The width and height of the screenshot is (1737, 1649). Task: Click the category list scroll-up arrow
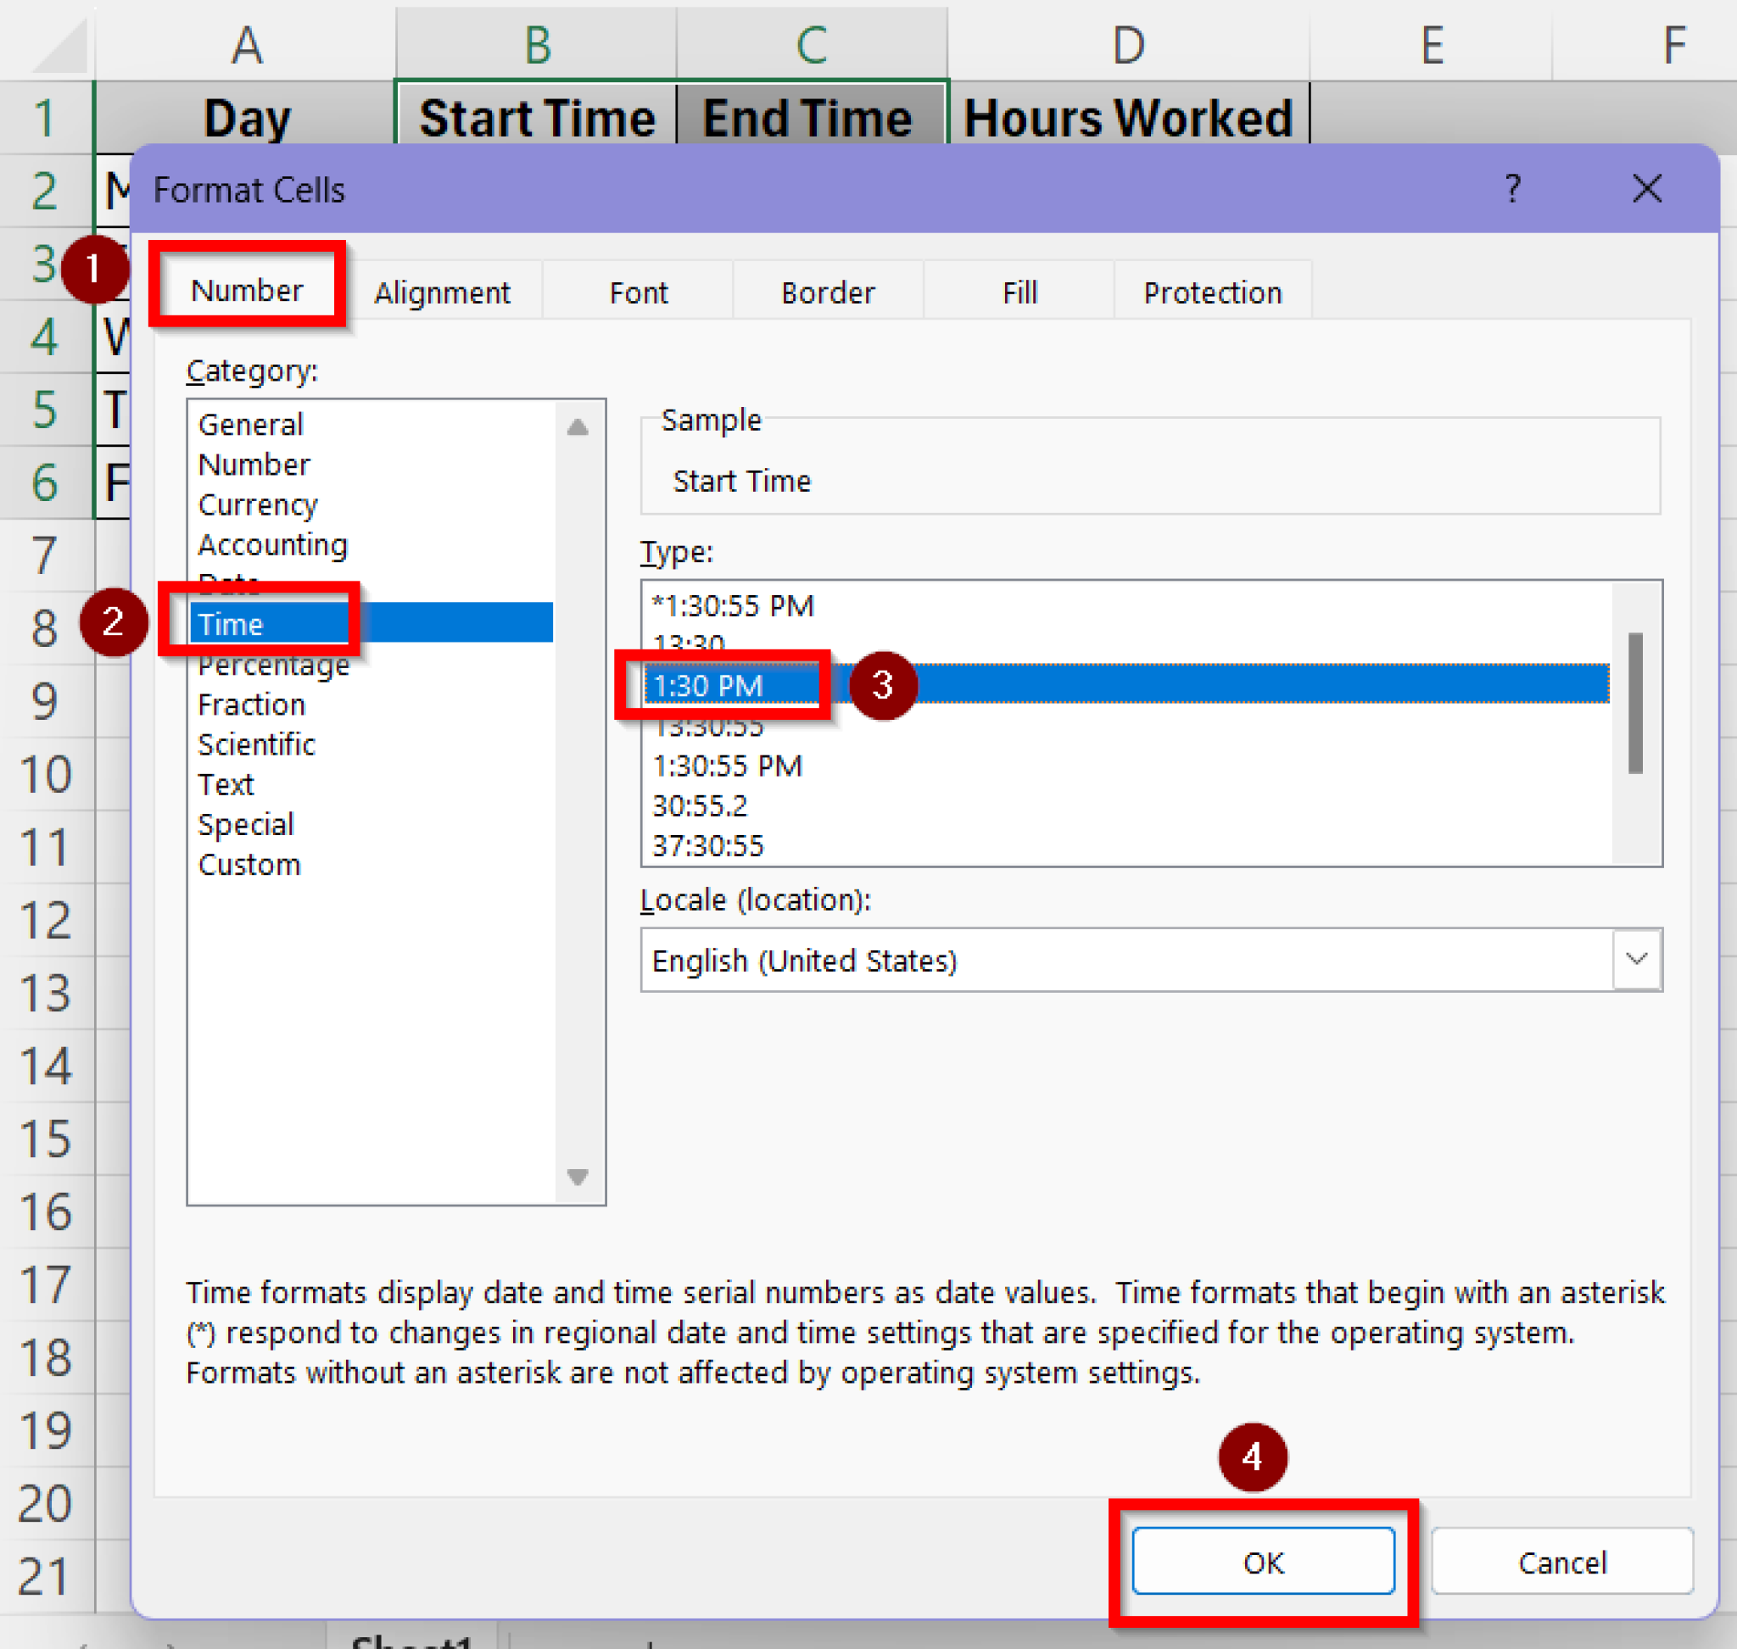(x=576, y=426)
